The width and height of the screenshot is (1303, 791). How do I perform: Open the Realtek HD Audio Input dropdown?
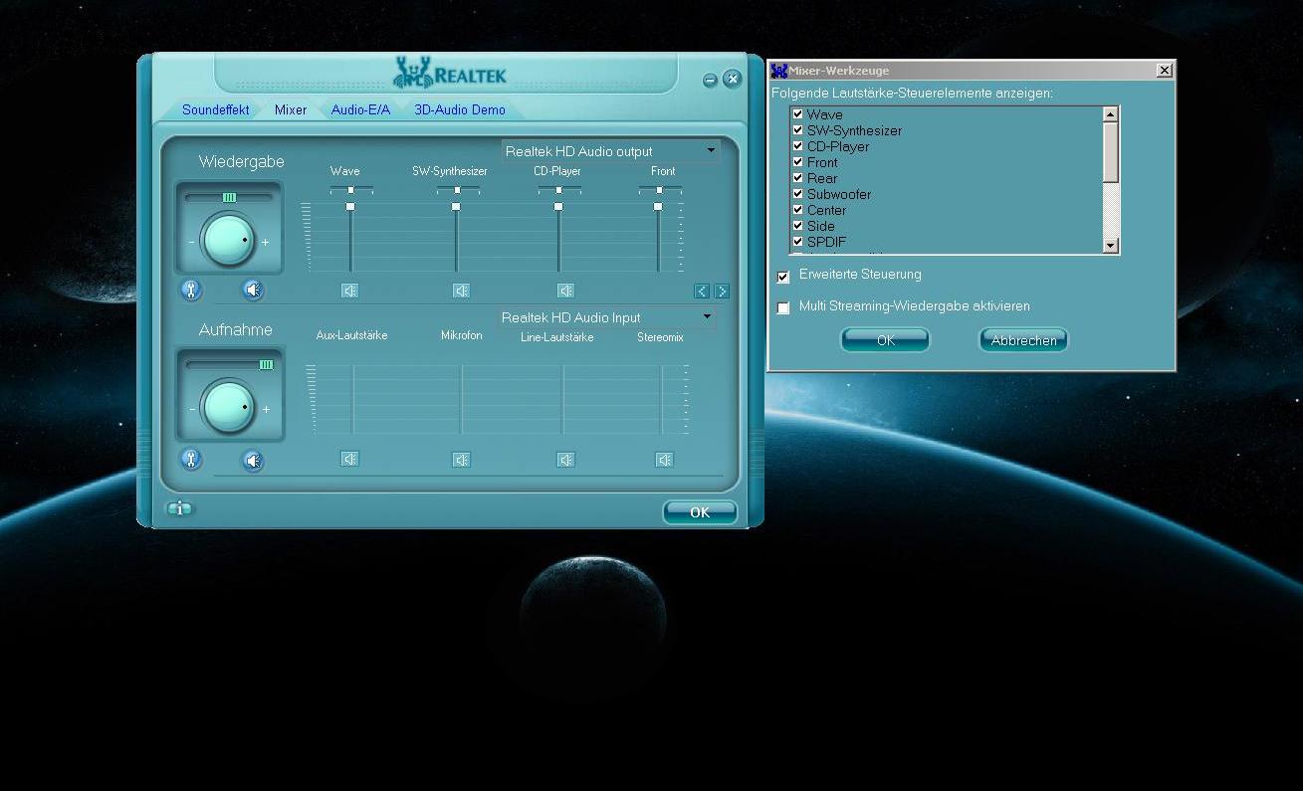point(707,317)
